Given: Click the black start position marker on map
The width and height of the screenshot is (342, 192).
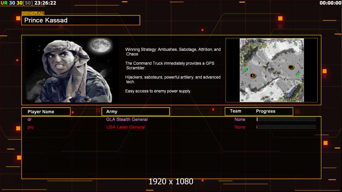Looking at the screenshot, I should [291, 67].
